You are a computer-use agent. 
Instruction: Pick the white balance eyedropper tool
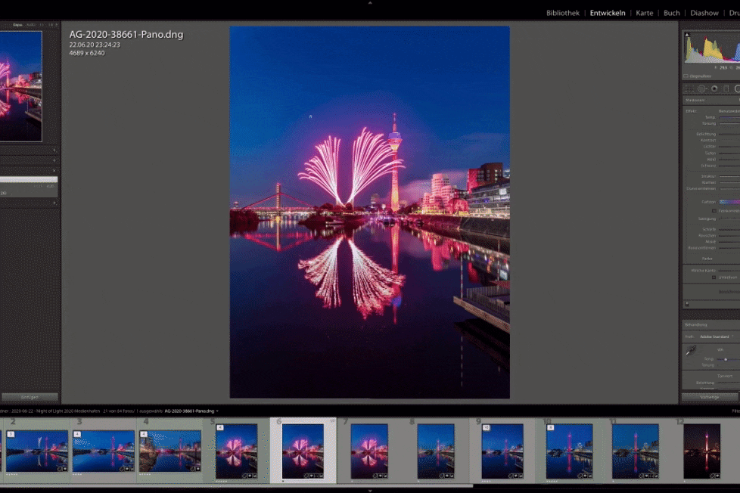(x=691, y=350)
